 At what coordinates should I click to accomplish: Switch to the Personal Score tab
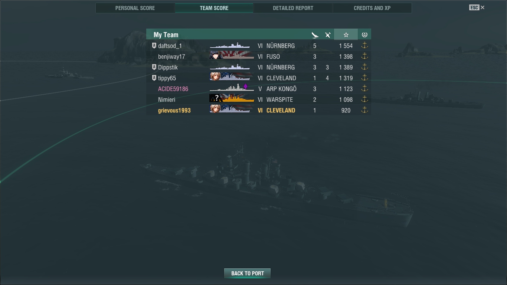click(135, 8)
